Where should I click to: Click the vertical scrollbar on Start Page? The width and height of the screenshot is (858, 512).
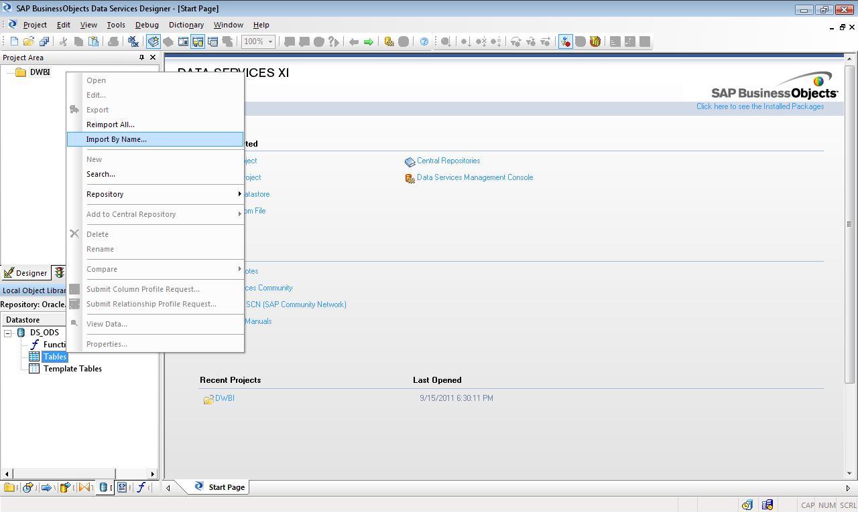coord(849,224)
